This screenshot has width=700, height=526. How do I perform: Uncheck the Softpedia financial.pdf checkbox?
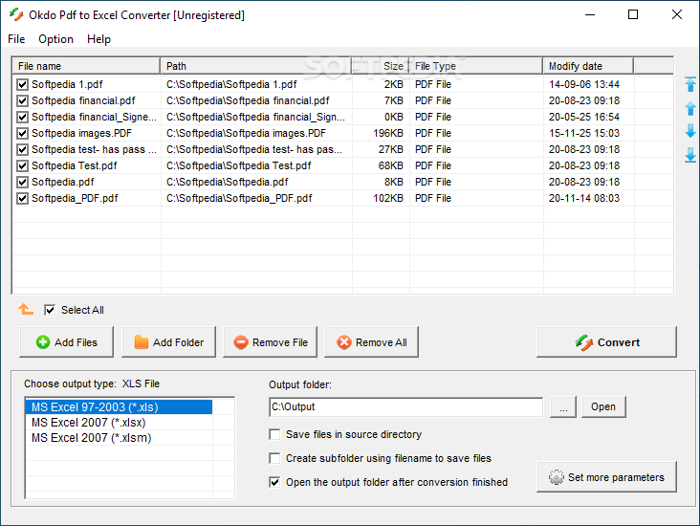[22, 101]
